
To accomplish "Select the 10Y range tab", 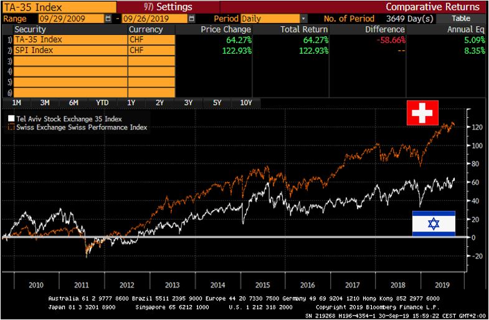I will coord(246,103).
